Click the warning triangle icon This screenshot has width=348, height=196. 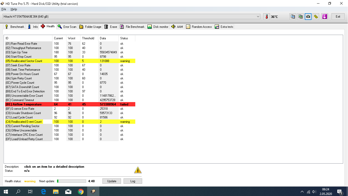(x=138, y=170)
